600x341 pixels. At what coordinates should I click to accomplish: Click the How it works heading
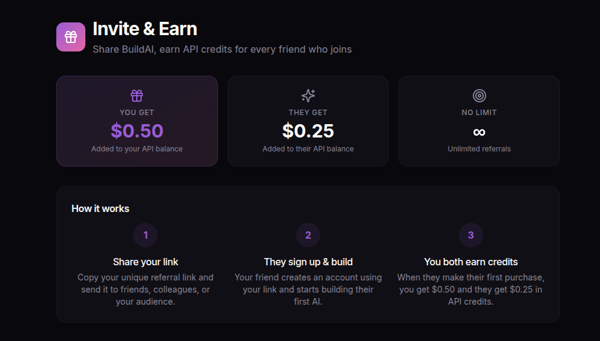coord(101,208)
